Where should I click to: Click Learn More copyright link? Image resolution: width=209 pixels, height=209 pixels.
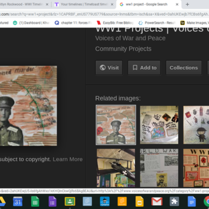pos(67,159)
